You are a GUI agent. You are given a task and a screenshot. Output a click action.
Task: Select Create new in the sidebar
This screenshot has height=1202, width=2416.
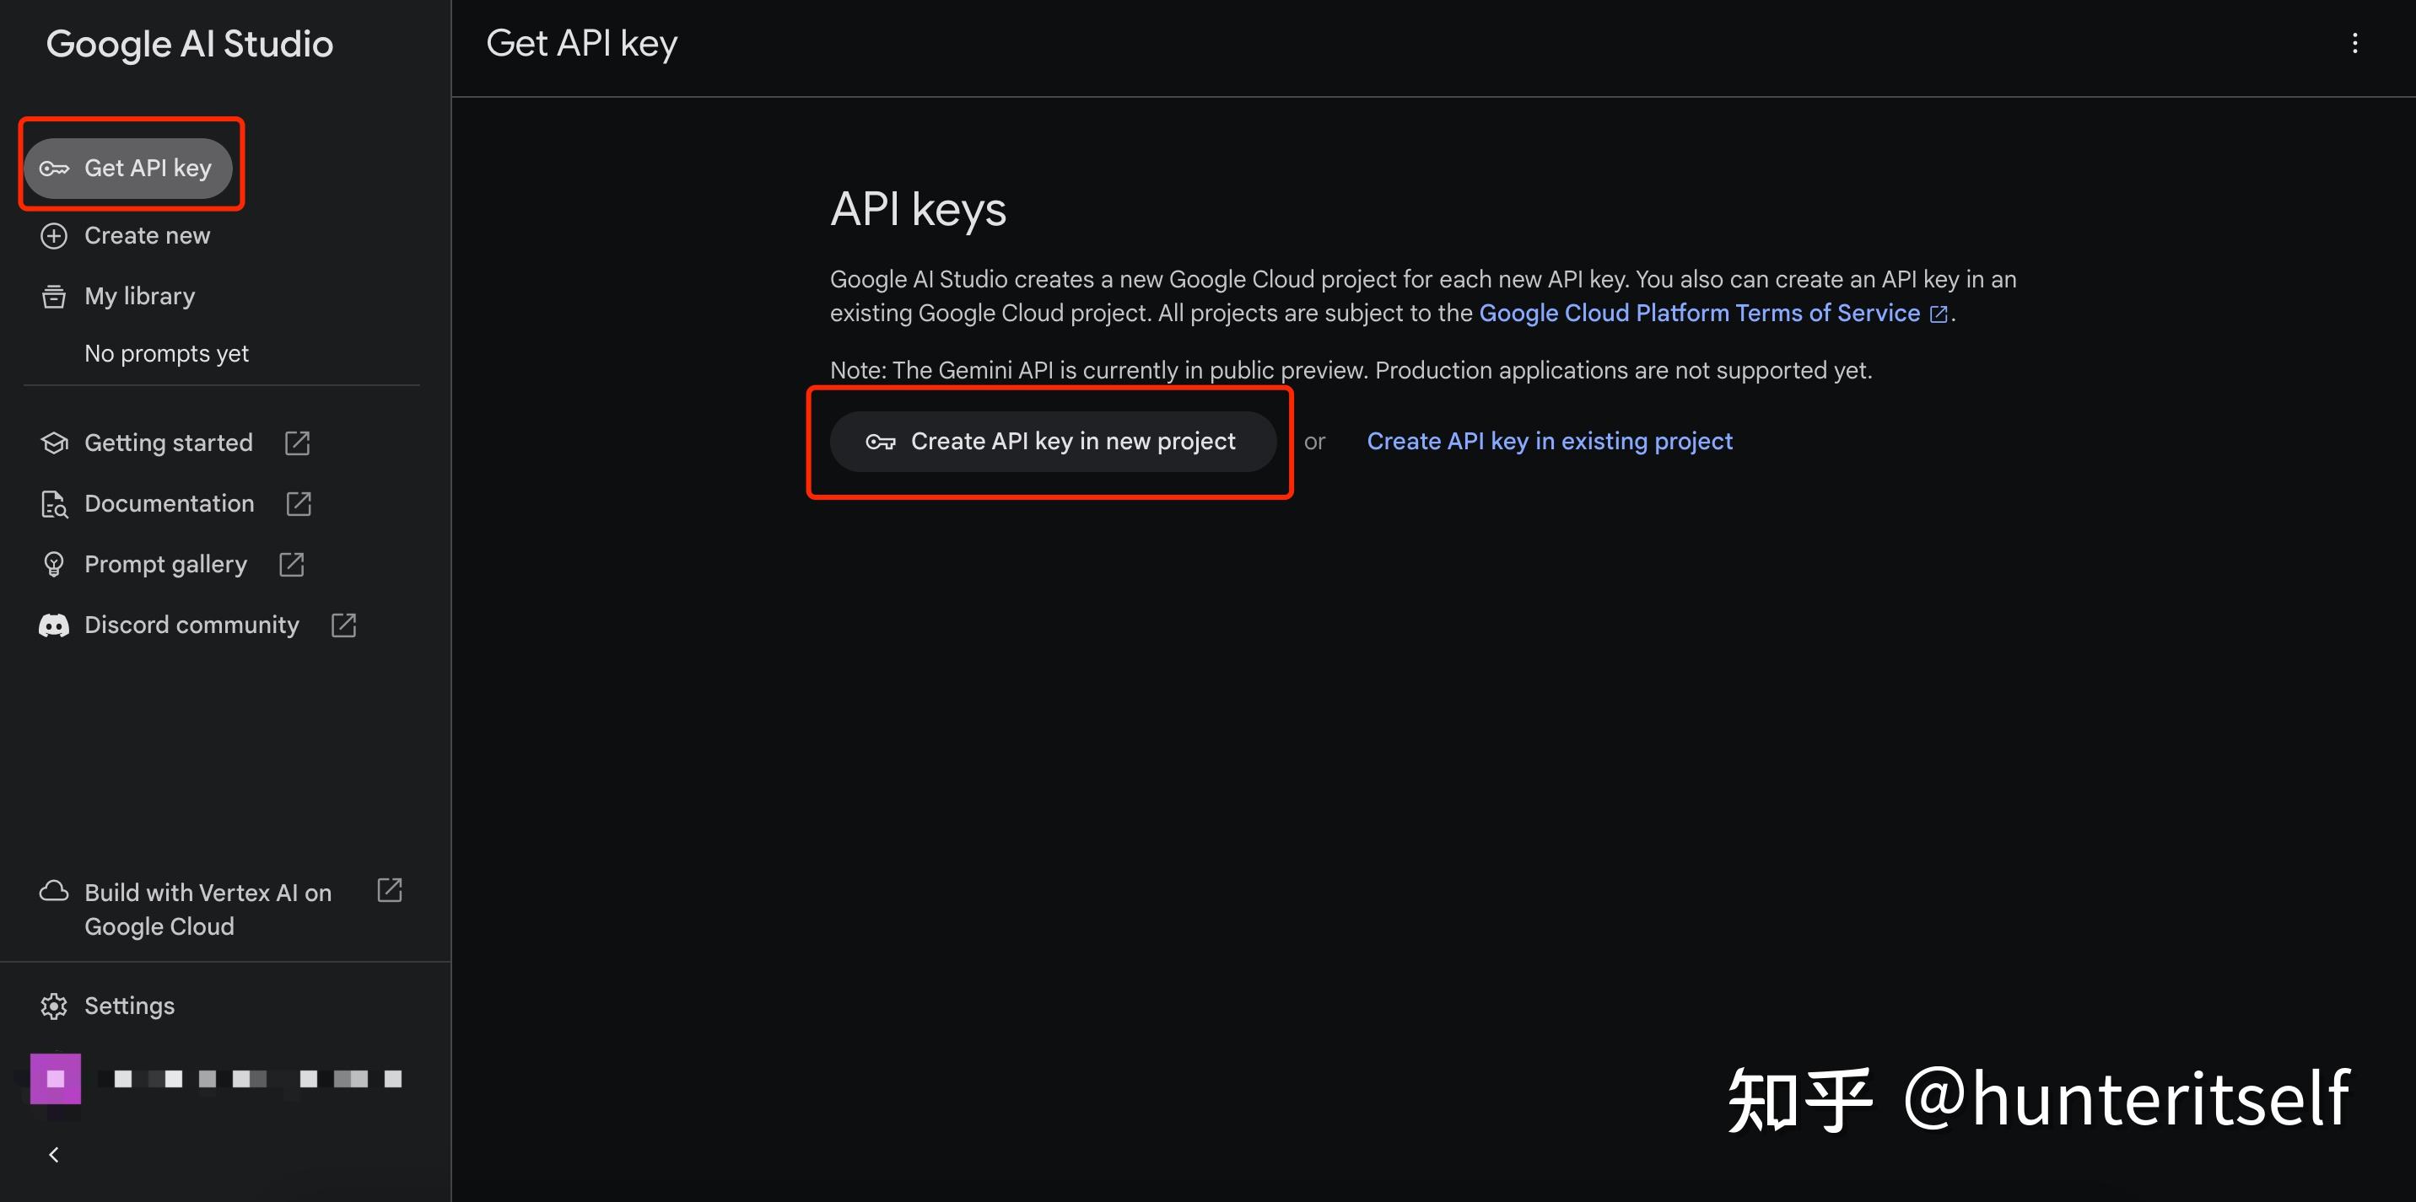click(x=146, y=235)
